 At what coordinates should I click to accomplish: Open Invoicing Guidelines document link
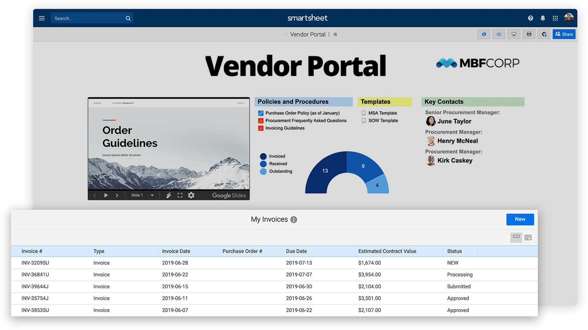(x=285, y=128)
